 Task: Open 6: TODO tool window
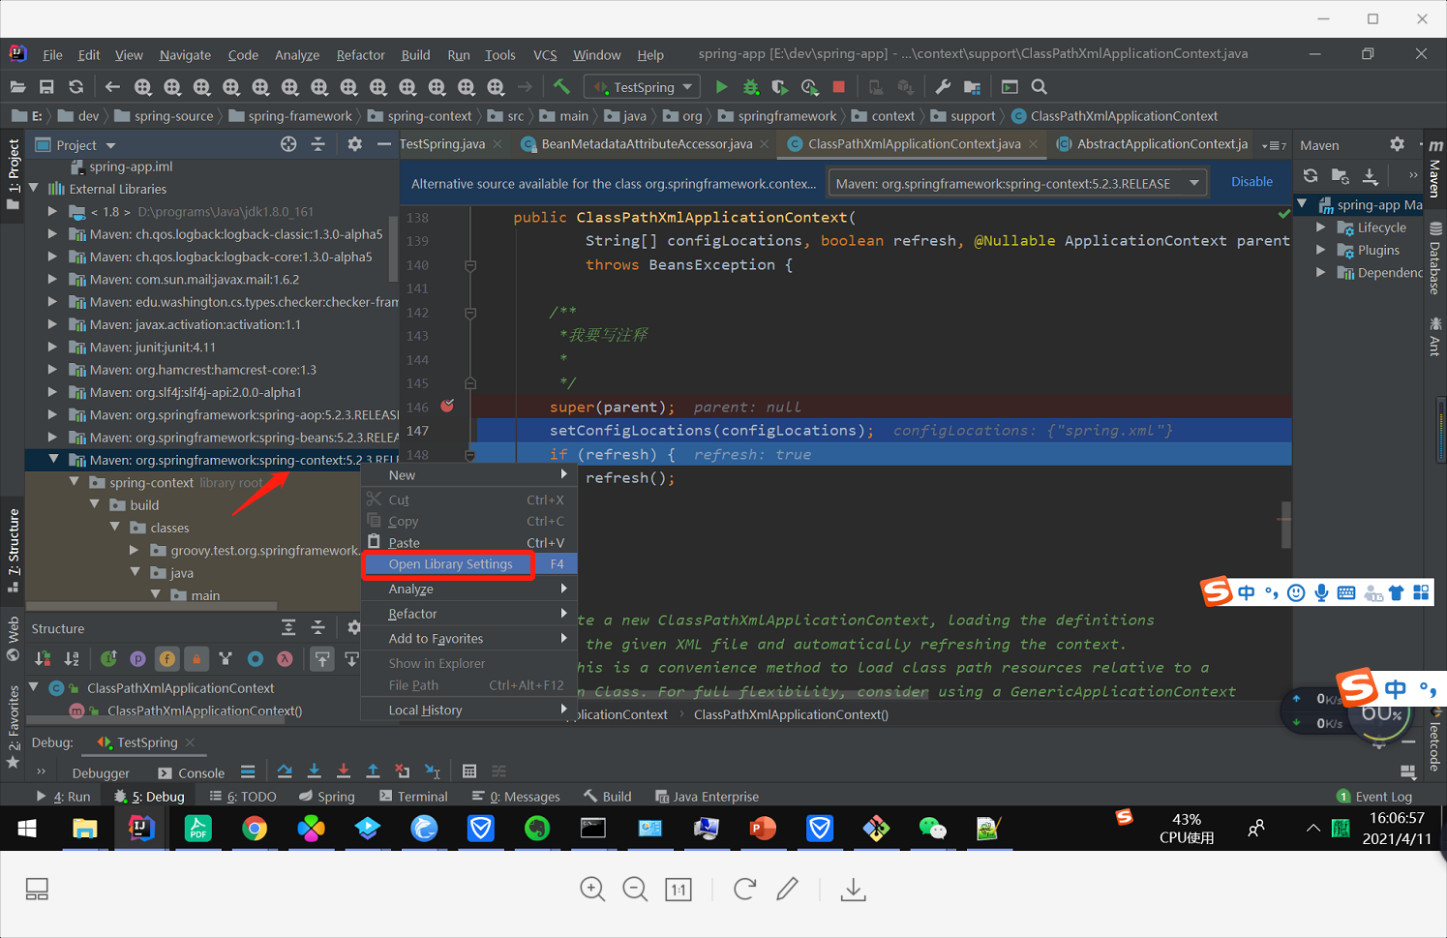[x=243, y=797]
